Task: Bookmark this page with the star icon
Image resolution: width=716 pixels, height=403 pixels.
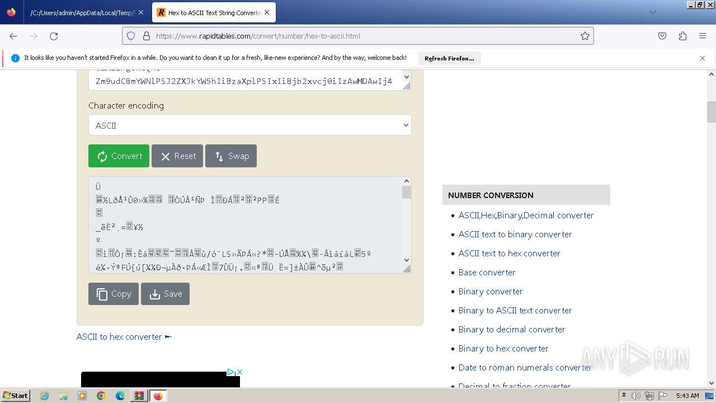Action: tap(585, 36)
